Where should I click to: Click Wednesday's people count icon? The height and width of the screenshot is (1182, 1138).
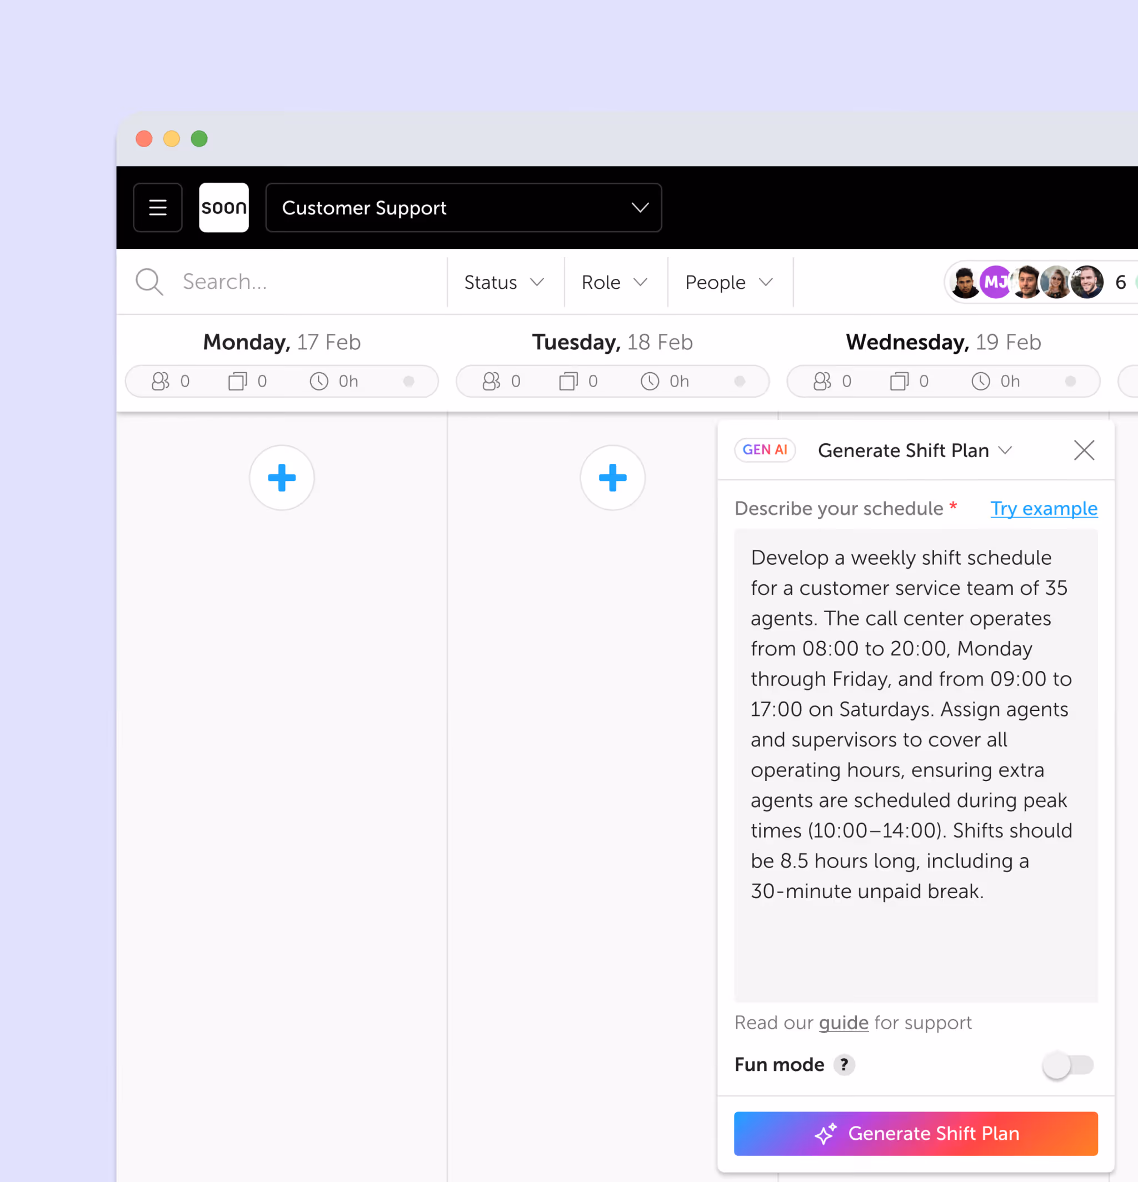822,381
